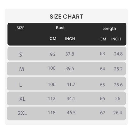
Task: Select the S size row label
Action: click(x=21, y=55)
